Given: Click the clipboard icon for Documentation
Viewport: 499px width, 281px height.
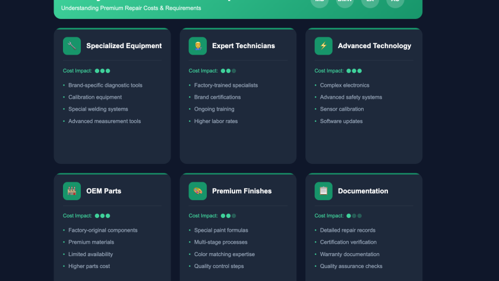Looking at the screenshot, I should pos(324,191).
